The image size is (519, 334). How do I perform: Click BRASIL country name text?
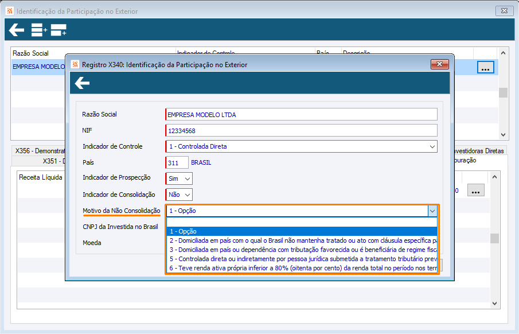[201, 162]
